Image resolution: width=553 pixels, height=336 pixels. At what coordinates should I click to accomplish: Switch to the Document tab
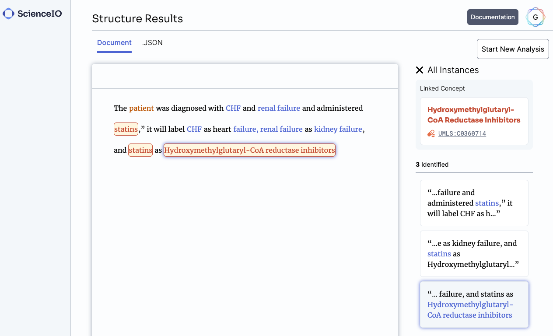point(114,42)
